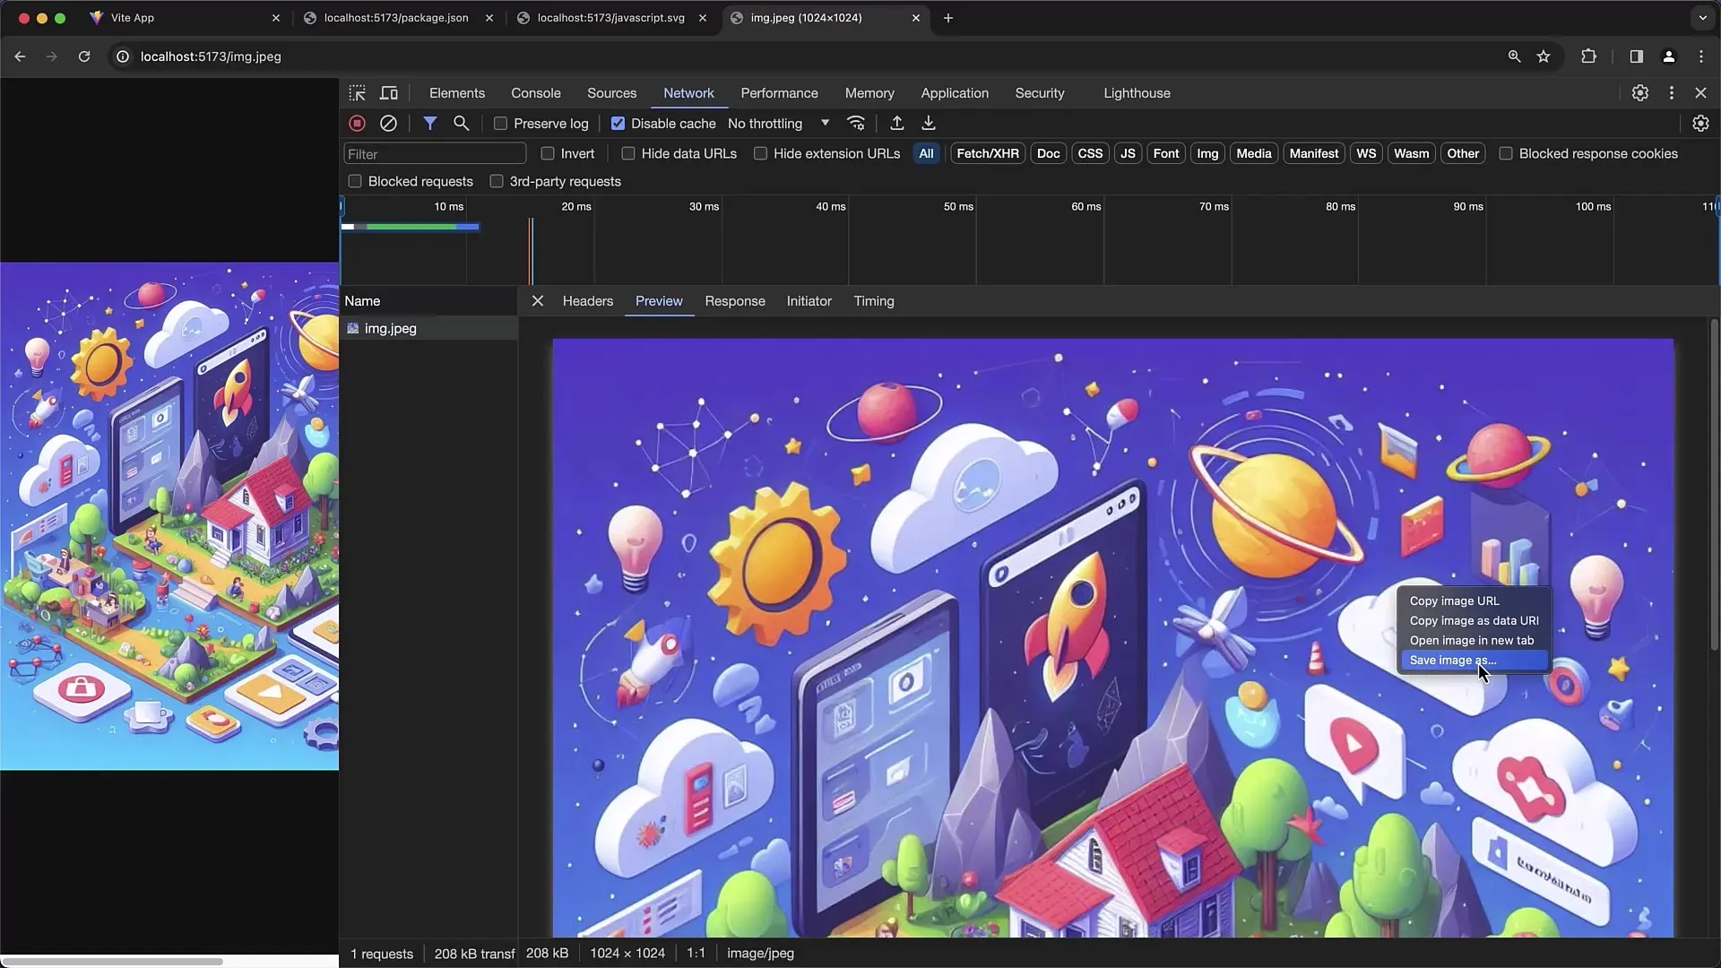The height and width of the screenshot is (968, 1721).
Task: Click the img.jpeg filename in requests list
Action: click(x=391, y=329)
